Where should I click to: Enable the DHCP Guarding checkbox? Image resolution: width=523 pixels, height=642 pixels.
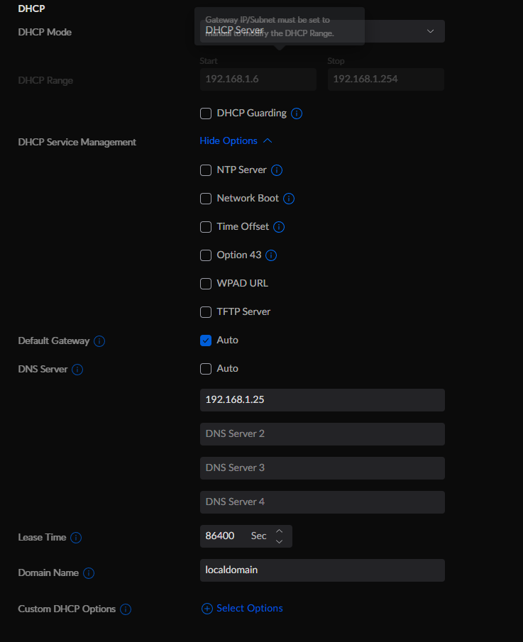click(x=206, y=114)
